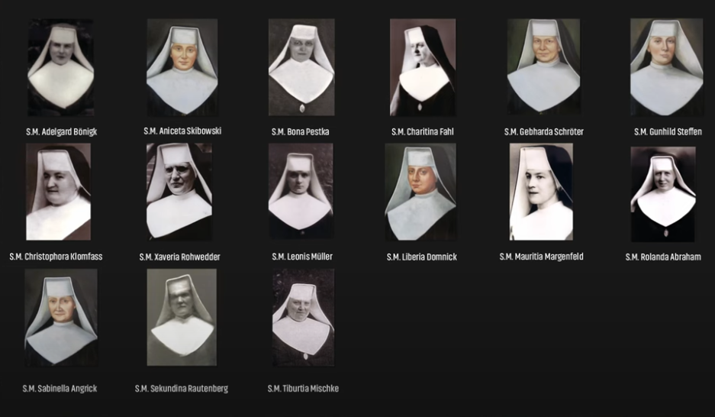This screenshot has height=417, width=715.
Task: Open the S.M. Leonis Müller portrait
Action: 301,191
